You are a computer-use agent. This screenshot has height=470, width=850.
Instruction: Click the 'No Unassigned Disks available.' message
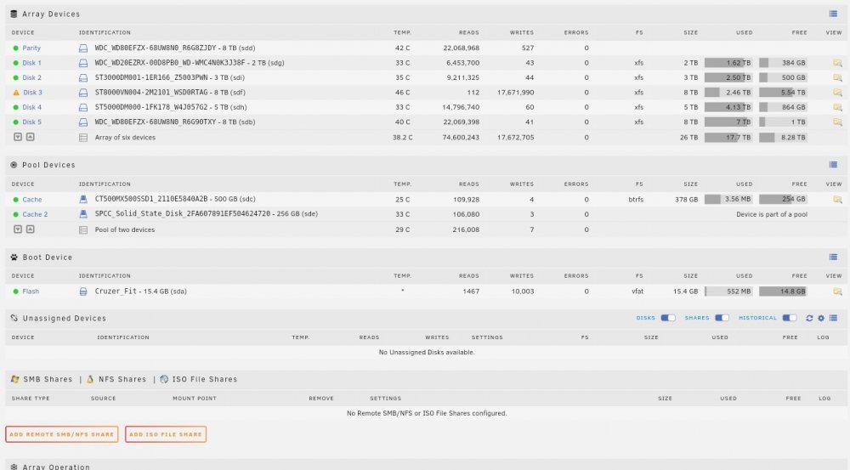[x=427, y=353]
